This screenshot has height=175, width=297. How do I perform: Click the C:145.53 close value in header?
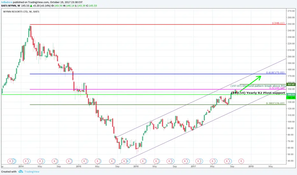[91, 6]
